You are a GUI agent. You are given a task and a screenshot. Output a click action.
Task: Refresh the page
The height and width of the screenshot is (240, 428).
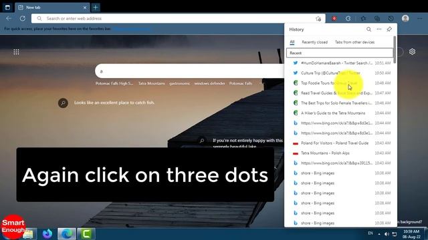tap(23, 18)
